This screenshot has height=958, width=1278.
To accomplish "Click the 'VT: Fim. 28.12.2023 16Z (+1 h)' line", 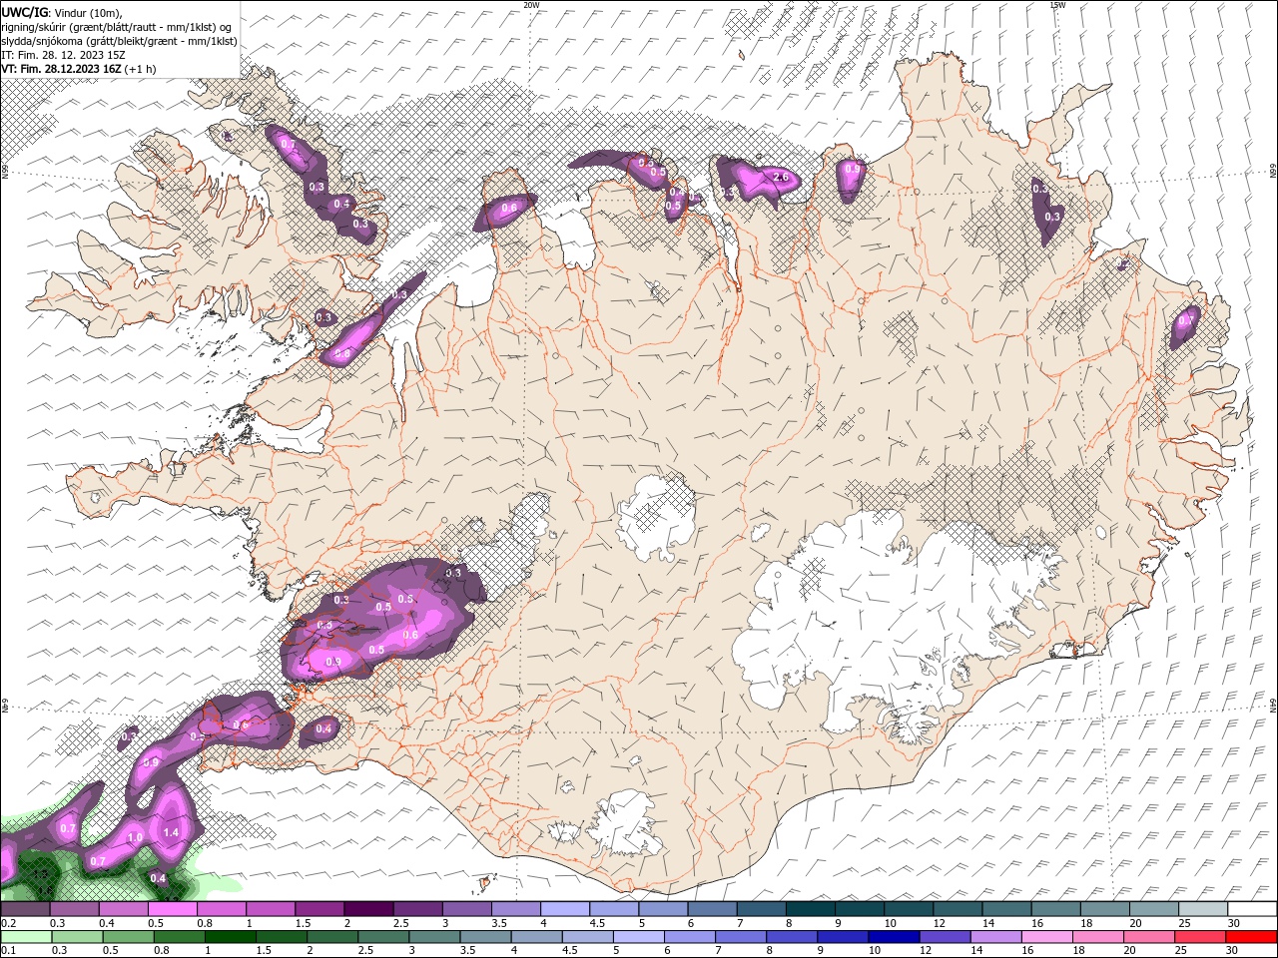I will click(x=78, y=69).
